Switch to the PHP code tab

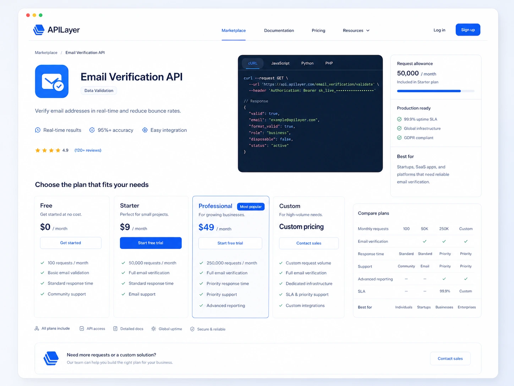coord(329,63)
